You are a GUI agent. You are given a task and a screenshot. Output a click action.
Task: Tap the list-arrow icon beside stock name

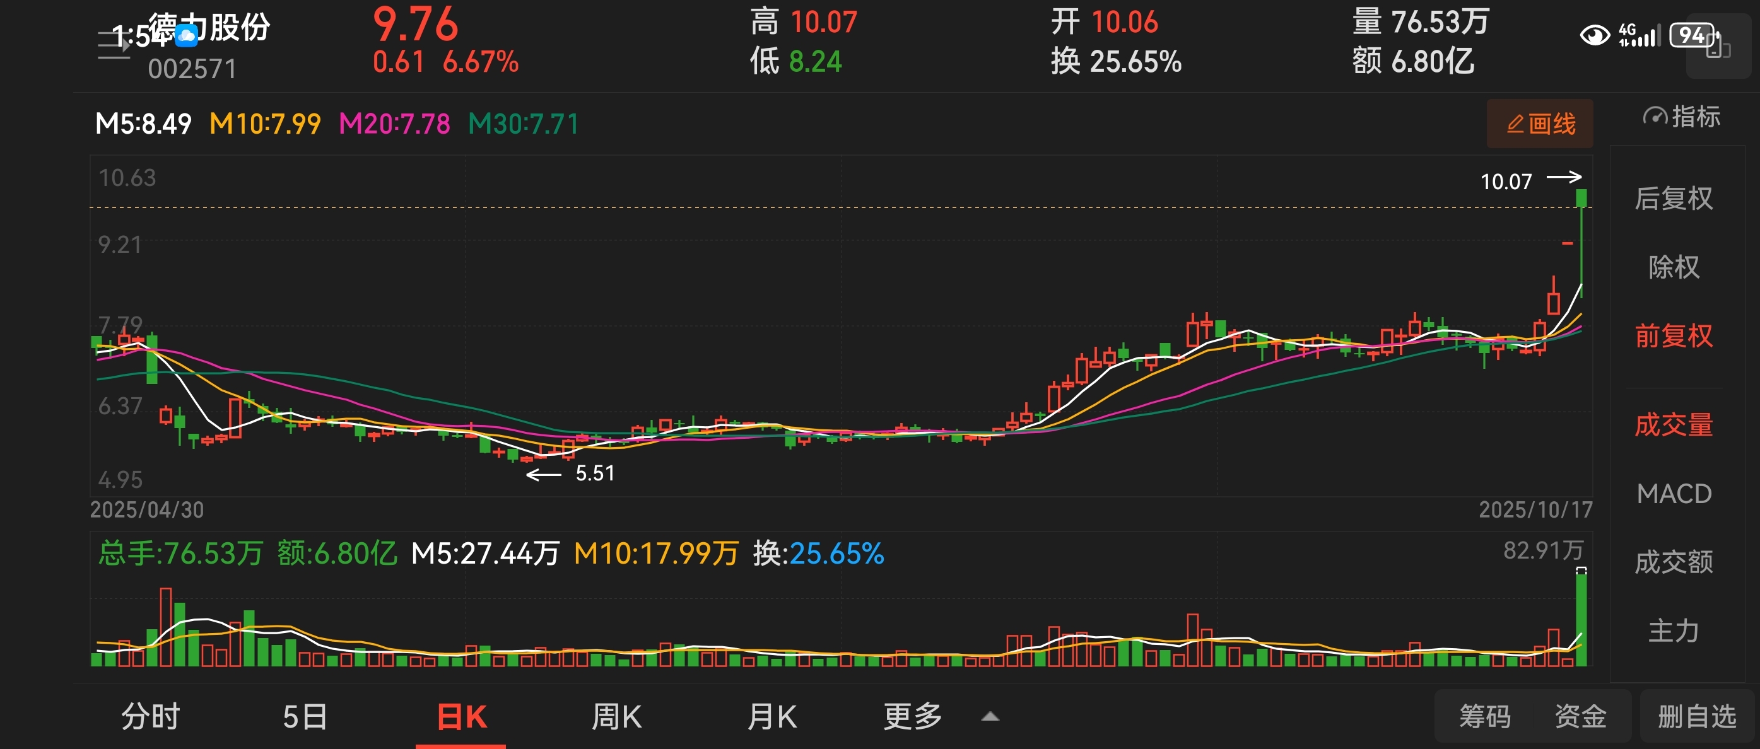tap(114, 45)
